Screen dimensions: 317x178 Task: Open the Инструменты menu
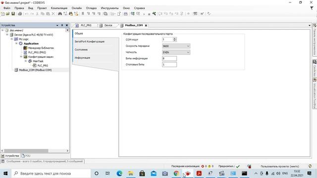109,8
